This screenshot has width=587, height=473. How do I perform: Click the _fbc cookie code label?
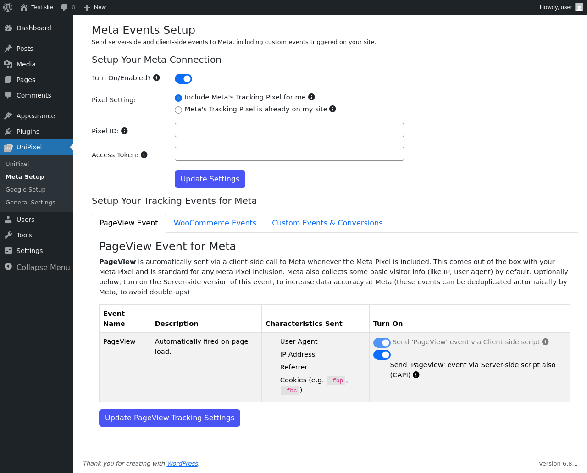click(x=290, y=390)
